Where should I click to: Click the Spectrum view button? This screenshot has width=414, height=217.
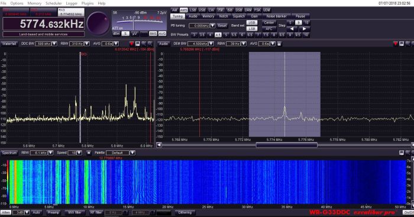coord(9,153)
